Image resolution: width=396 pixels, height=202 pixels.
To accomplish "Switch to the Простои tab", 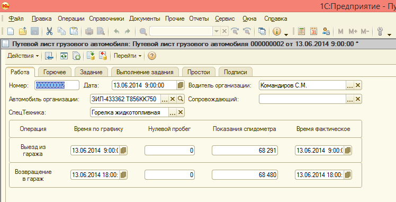I will [199, 72].
